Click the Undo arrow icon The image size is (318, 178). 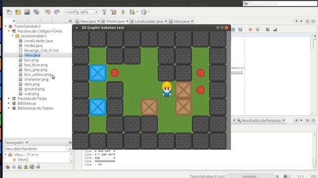click(48, 12)
